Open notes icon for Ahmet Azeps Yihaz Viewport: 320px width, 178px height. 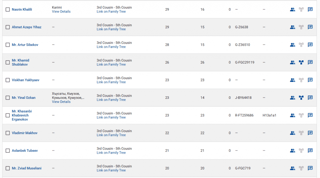pos(310,27)
